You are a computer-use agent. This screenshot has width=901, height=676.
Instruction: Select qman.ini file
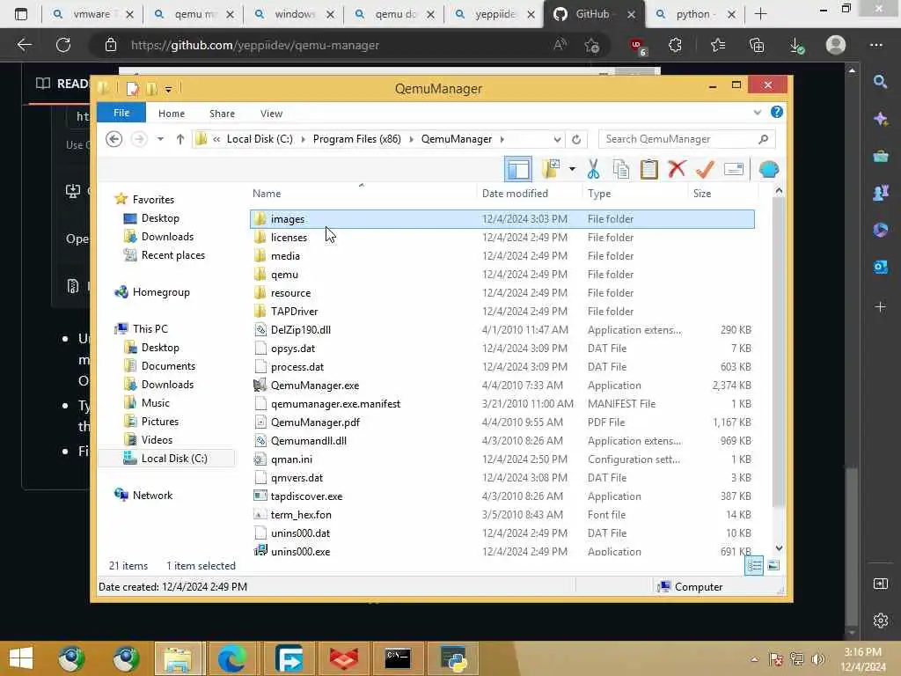tap(502, 459)
